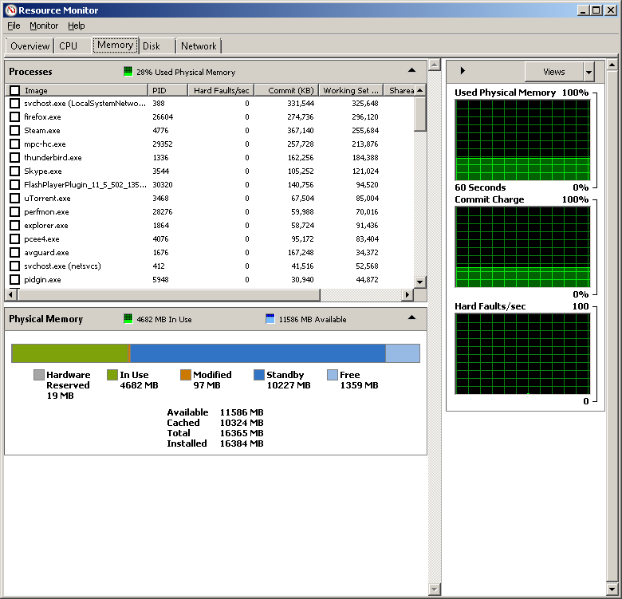This screenshot has width=622, height=599.
Task: Collapse graphs pane with the arrow button
Action: [463, 72]
